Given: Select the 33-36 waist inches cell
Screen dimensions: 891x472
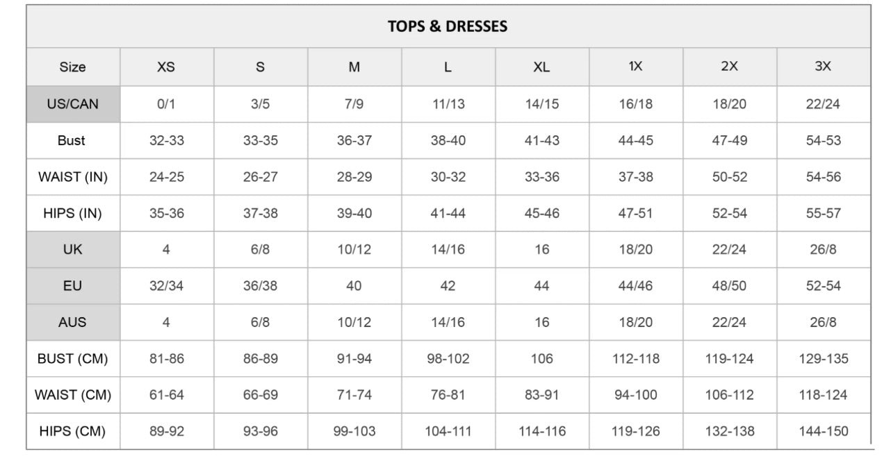Looking at the screenshot, I should (x=542, y=177).
